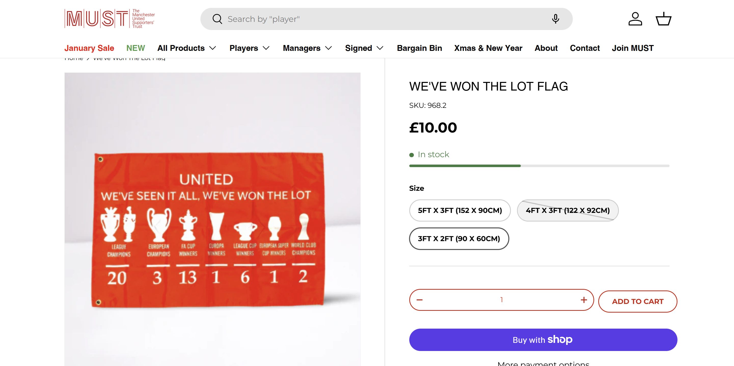
Task: Choose the 3FT X 2FT size option
Action: click(x=459, y=239)
